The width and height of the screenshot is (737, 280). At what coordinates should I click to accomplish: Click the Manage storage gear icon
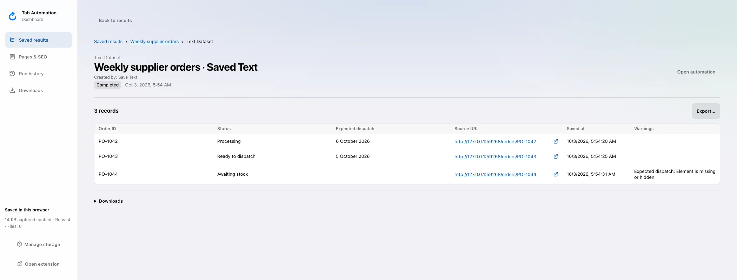click(x=19, y=244)
